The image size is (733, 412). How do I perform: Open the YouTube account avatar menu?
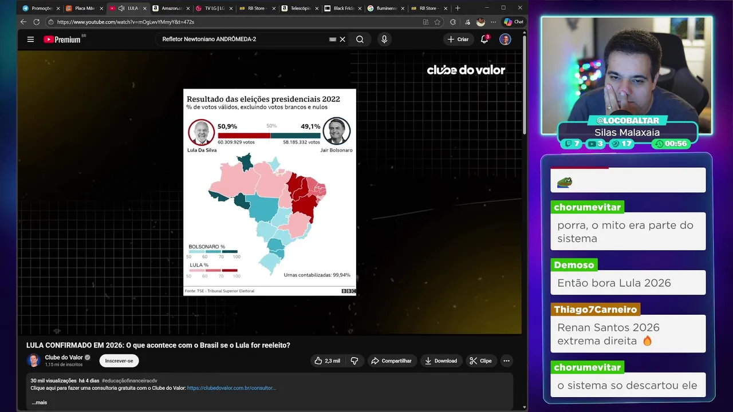(505, 39)
